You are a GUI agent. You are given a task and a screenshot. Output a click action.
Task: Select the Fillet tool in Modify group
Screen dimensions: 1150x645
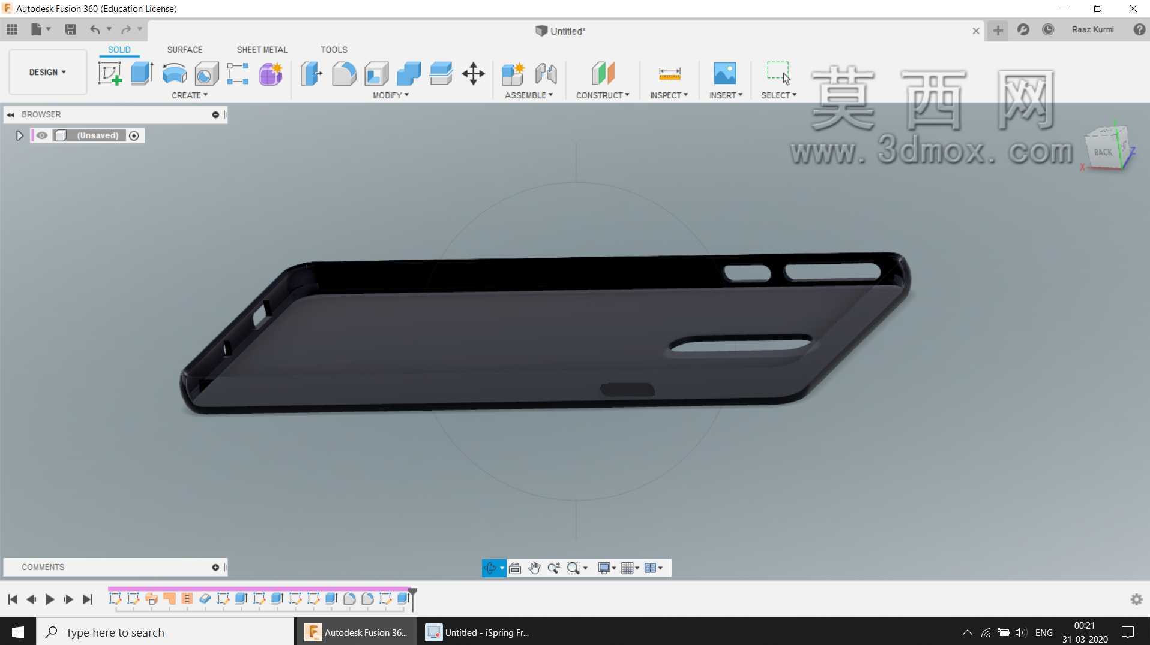coord(344,74)
